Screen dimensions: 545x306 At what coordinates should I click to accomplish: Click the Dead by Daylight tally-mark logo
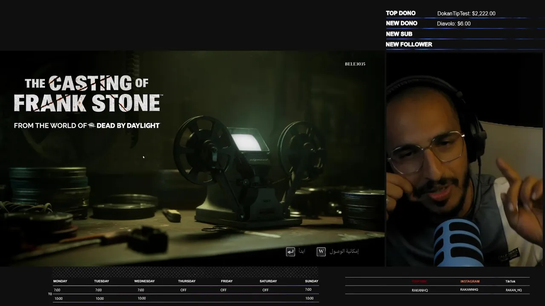[92, 125]
